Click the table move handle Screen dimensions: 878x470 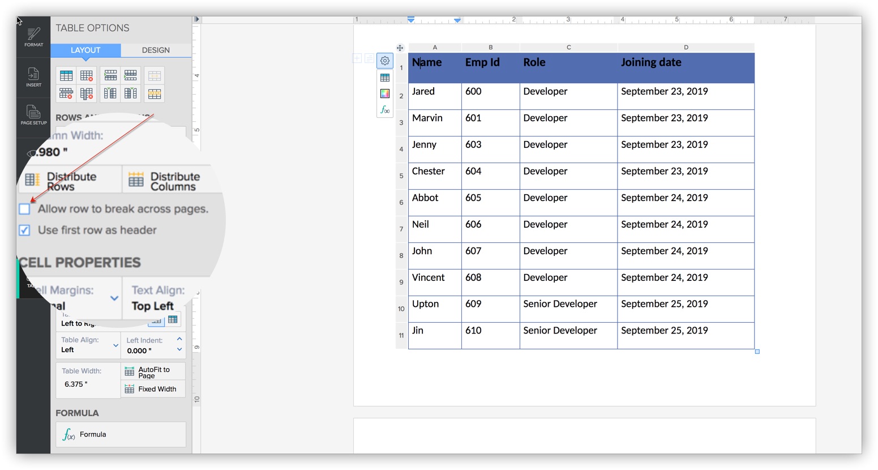coord(400,48)
